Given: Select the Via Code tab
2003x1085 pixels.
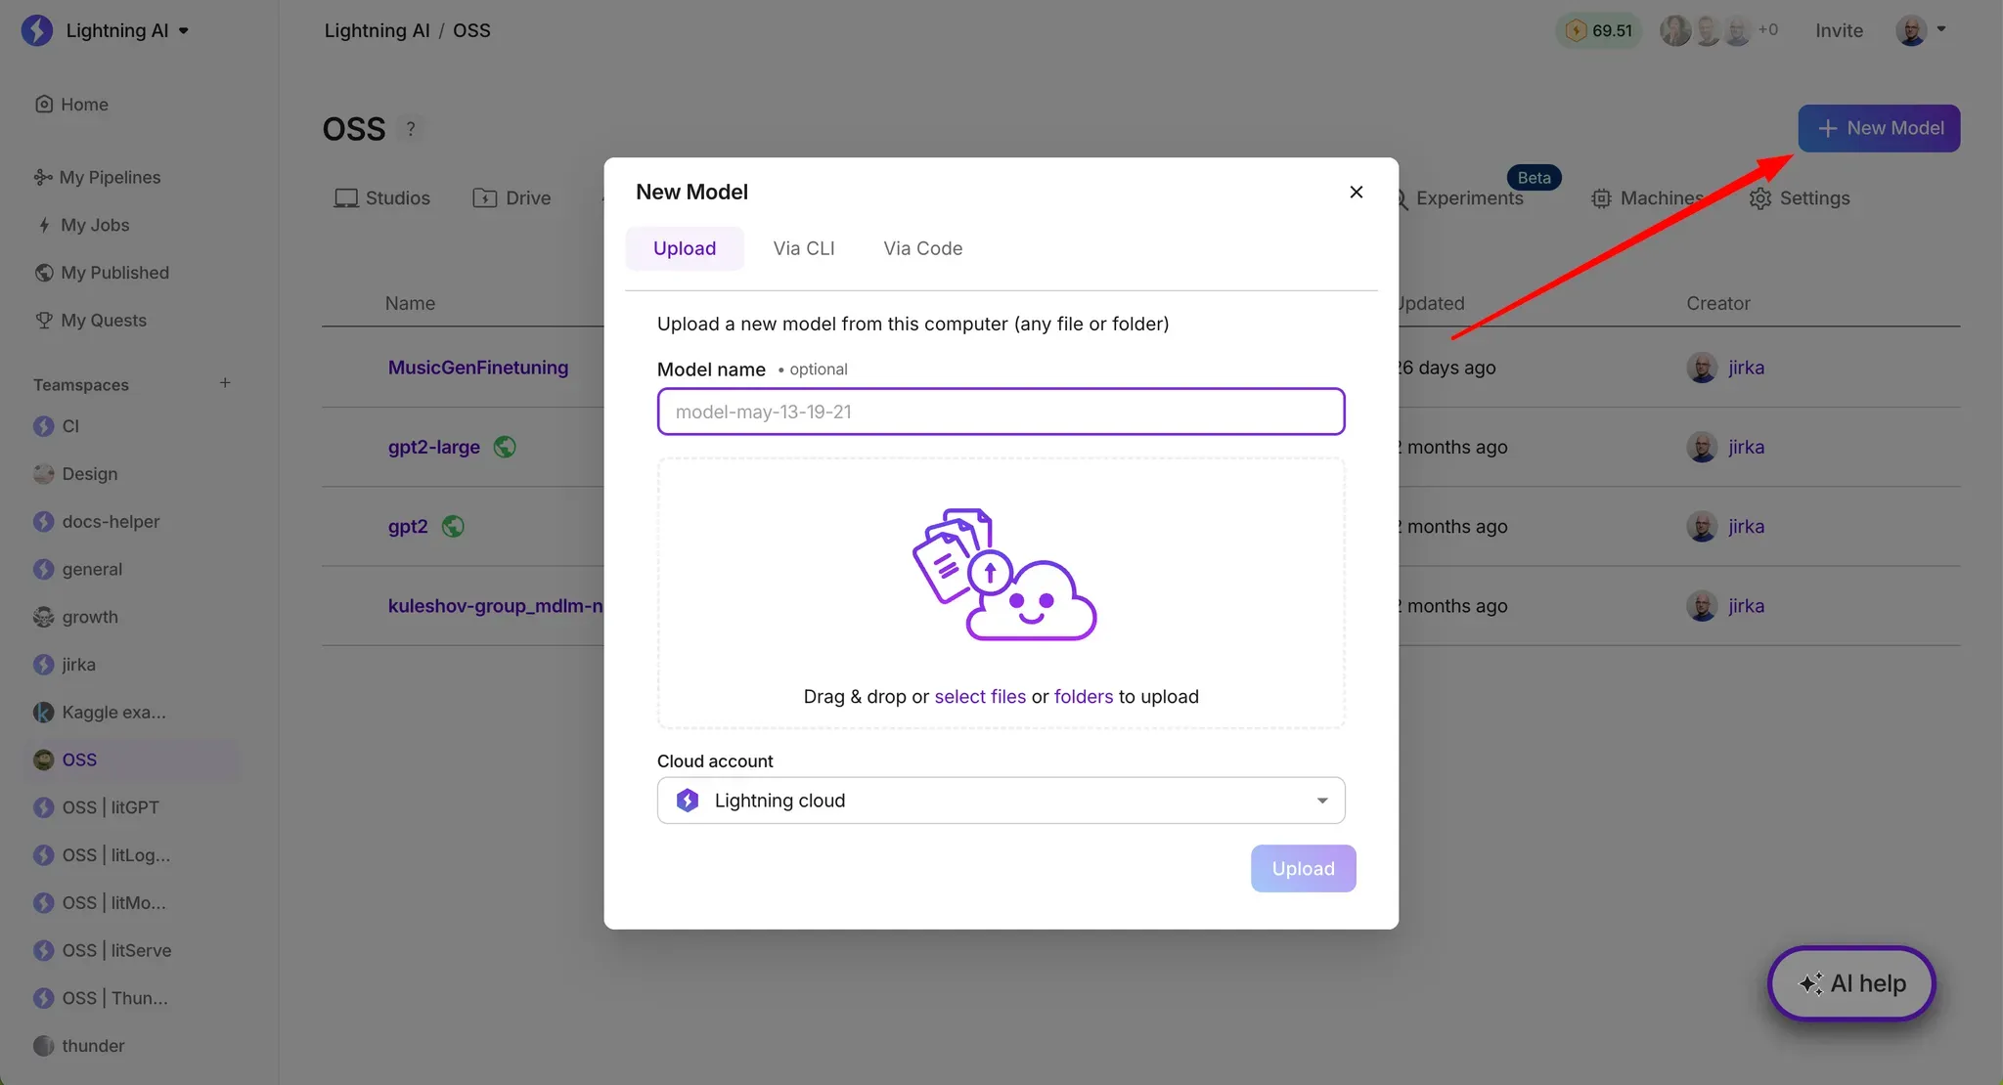Looking at the screenshot, I should pos(922,248).
